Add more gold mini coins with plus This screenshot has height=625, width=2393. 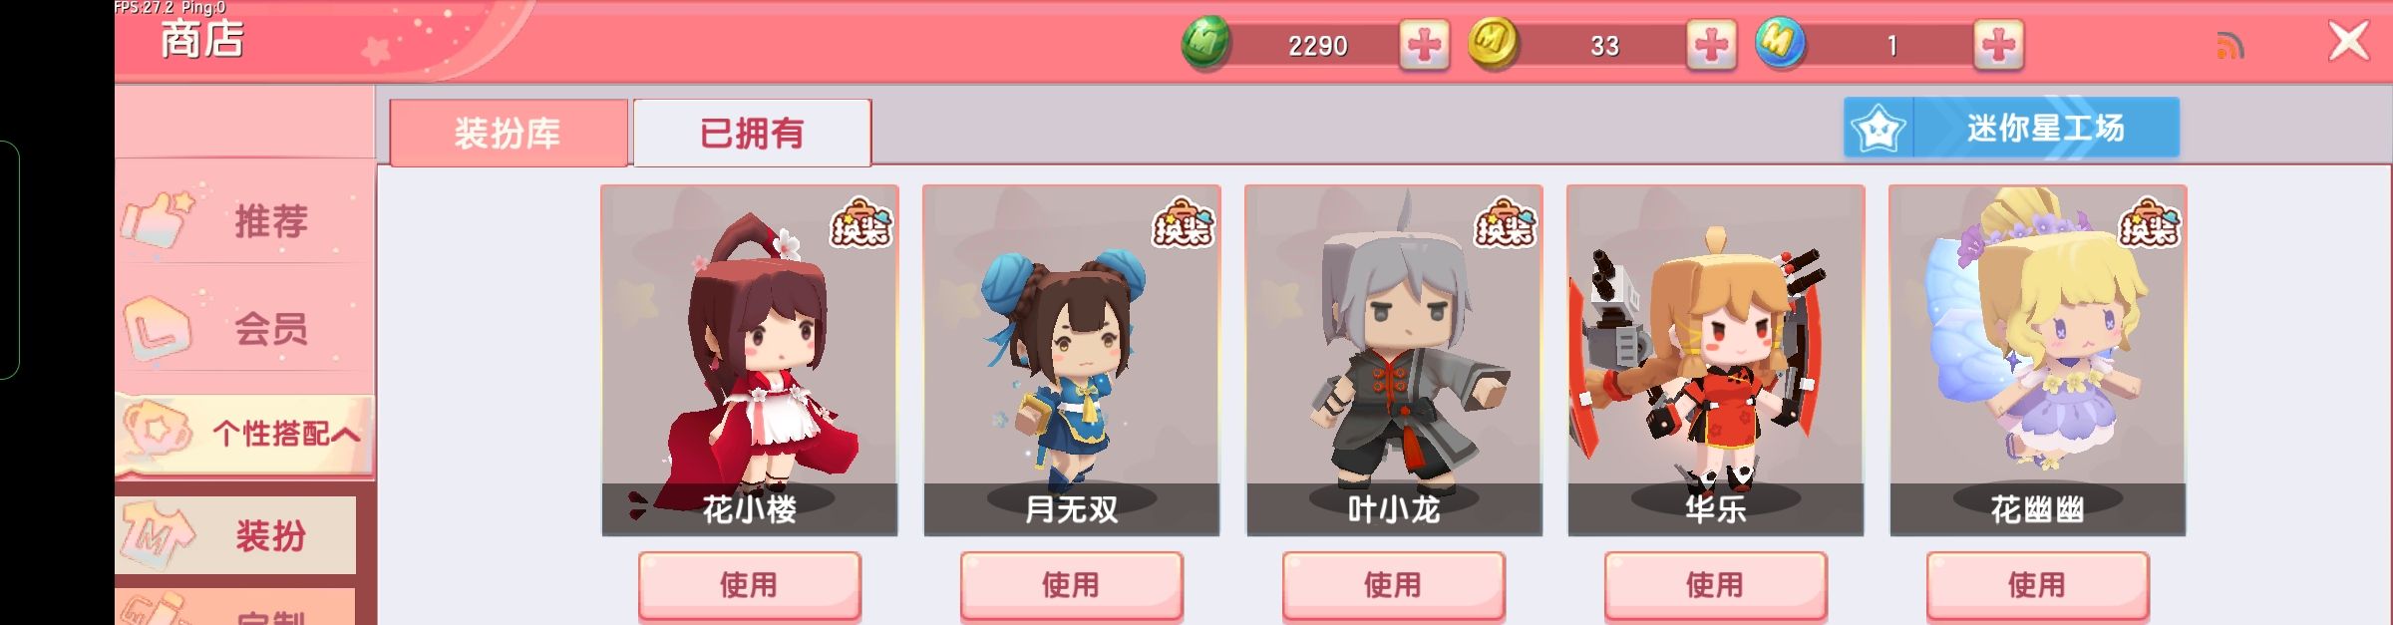tap(1711, 45)
